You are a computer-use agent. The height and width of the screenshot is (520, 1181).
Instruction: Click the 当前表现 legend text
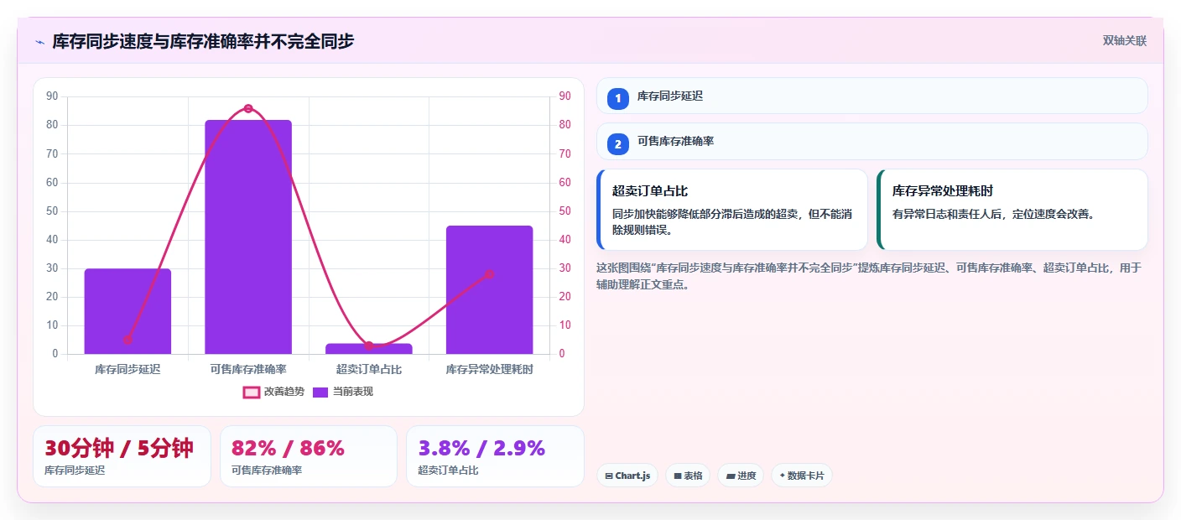coord(353,392)
